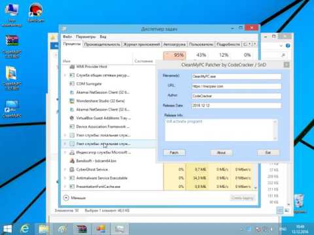Open File Explorer from the taskbar
The image size is (314, 235).
tap(43, 229)
